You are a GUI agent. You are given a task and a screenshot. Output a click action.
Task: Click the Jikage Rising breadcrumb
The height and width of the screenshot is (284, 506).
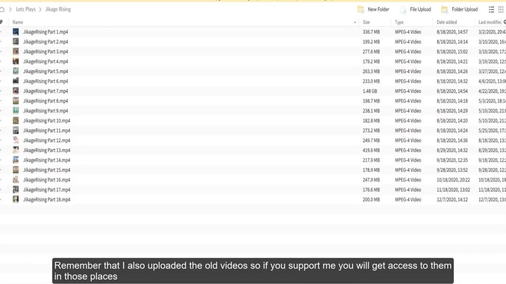(58, 9)
